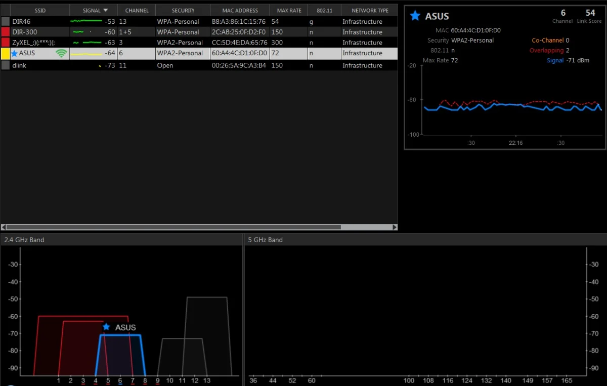This screenshot has width=607, height=386.
Task: Click the red color swatch of the ZyXEL row
Action: coord(6,43)
